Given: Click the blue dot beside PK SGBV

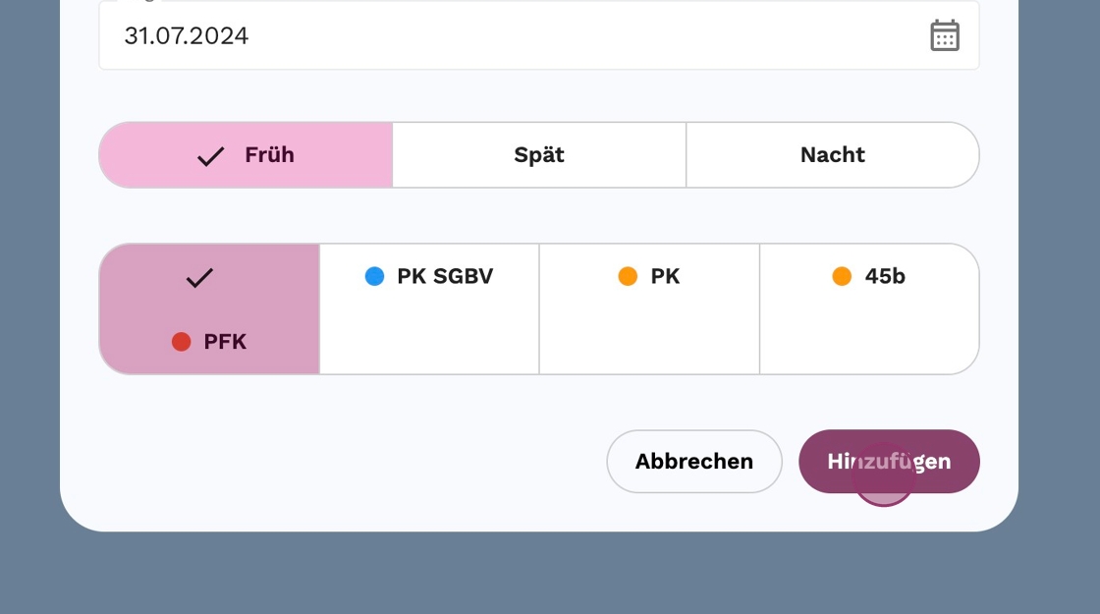Looking at the screenshot, I should click(x=374, y=277).
